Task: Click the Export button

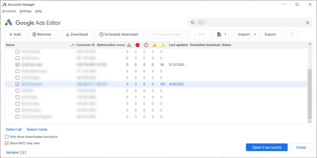Action: coord(271,35)
